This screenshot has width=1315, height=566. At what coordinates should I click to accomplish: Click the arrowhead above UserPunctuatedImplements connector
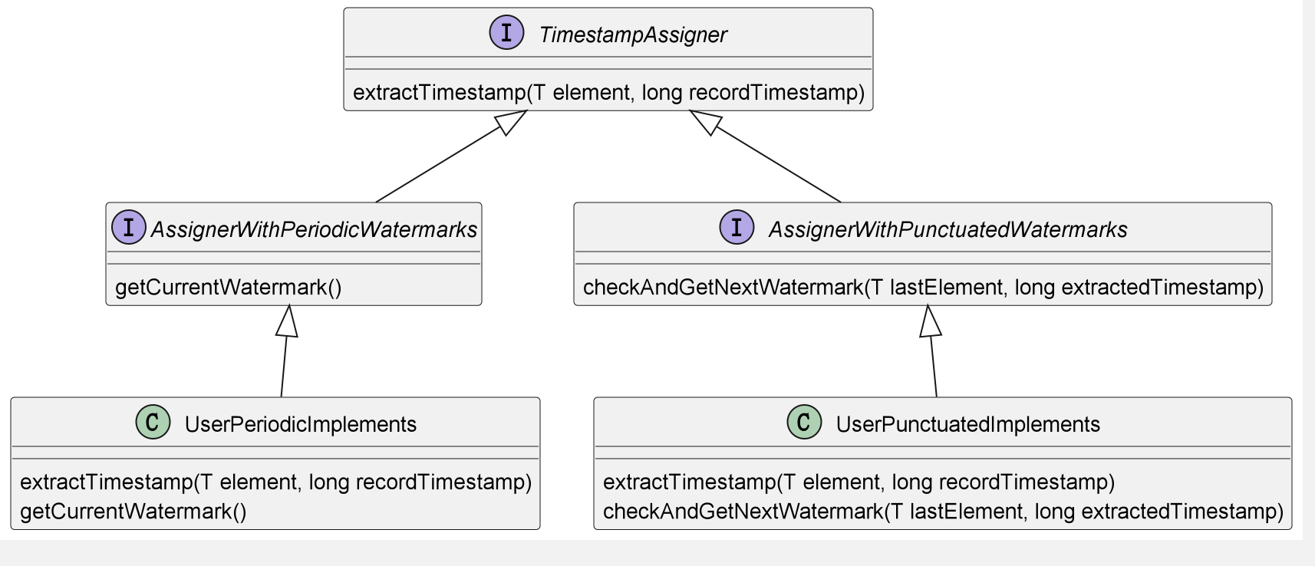[x=930, y=321]
